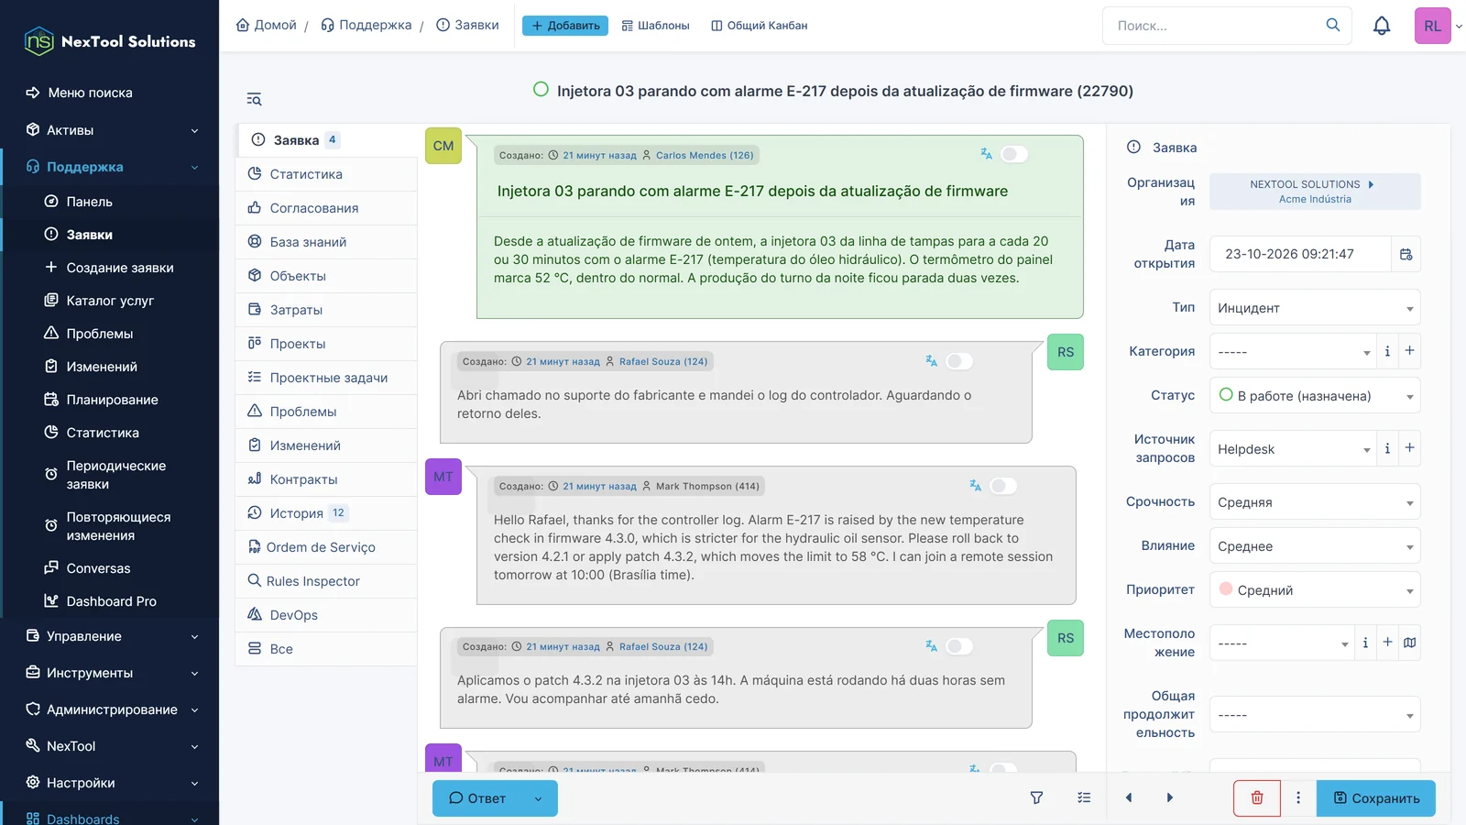
Task: Add a request source with plus icon
Action: pos(1409,448)
